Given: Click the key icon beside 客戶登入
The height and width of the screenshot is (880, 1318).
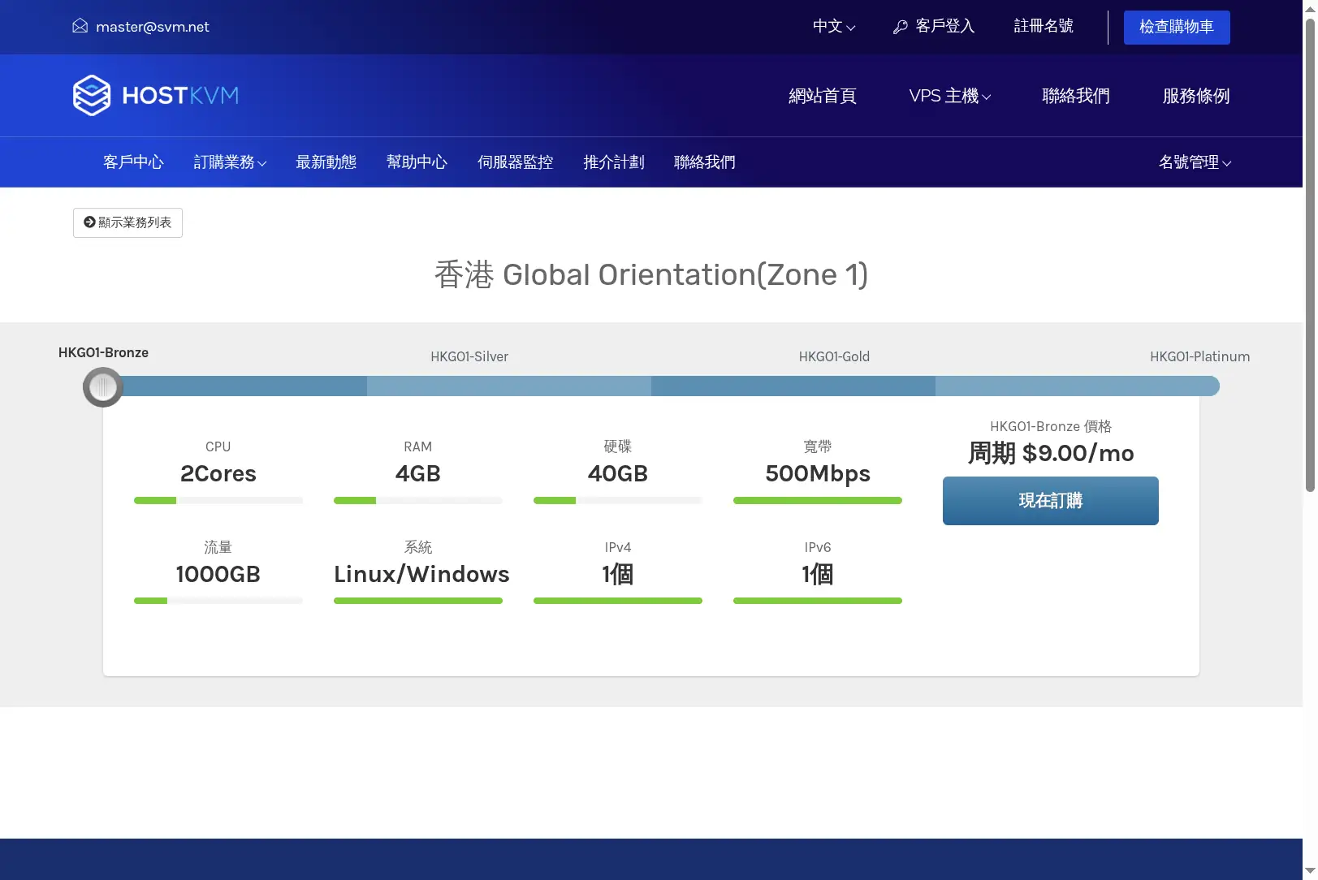Looking at the screenshot, I should (x=900, y=27).
